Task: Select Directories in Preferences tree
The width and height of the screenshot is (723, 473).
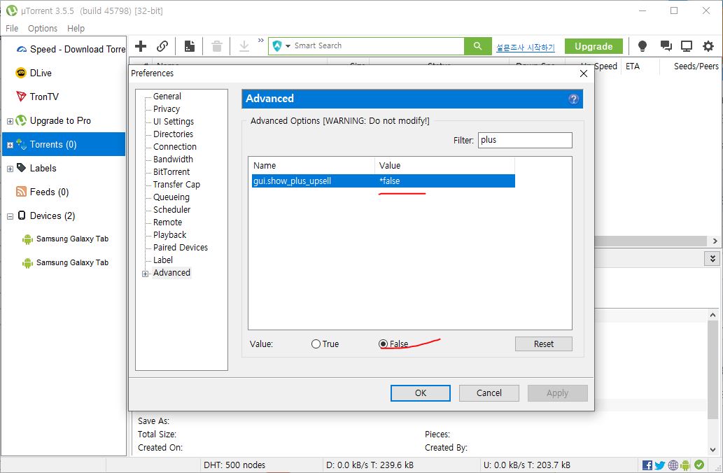Action: click(173, 134)
